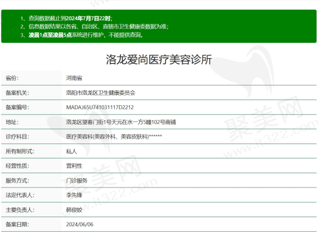This screenshot has width=319, height=232.
Task: Click the 经营性质 label
Action: pyautogui.click(x=18, y=166)
